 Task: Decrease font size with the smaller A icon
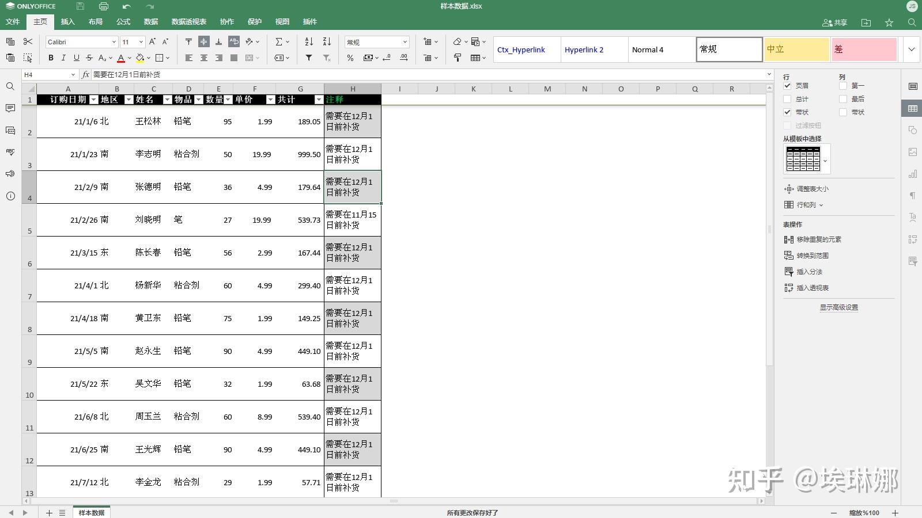click(165, 41)
